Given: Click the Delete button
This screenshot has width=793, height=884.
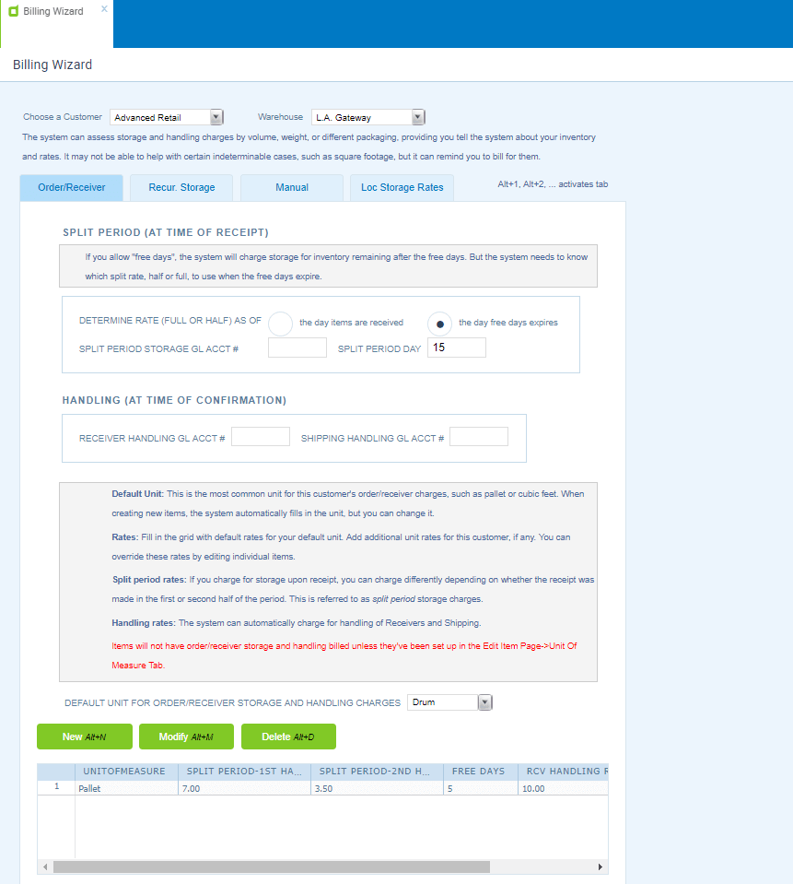Looking at the screenshot, I should 288,737.
